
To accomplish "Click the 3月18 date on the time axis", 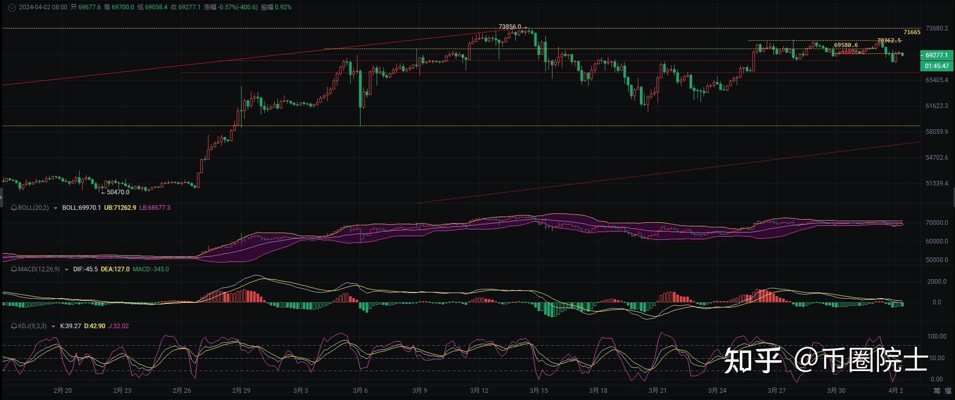I will tap(598, 391).
